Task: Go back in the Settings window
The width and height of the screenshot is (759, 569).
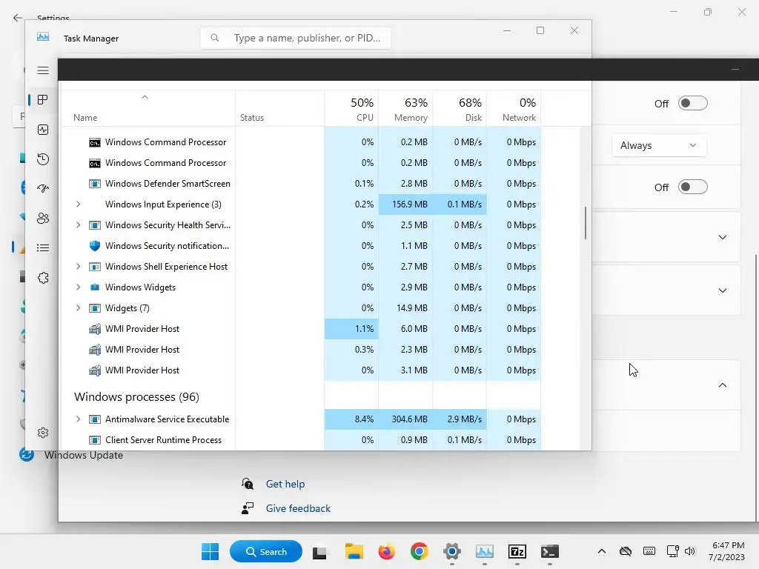Action: [x=18, y=18]
